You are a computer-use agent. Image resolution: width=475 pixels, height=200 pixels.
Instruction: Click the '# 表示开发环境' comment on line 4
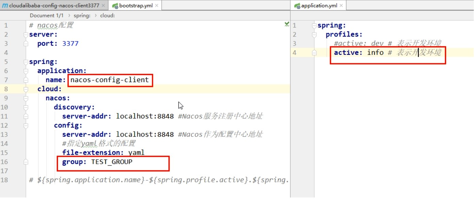click(414, 52)
